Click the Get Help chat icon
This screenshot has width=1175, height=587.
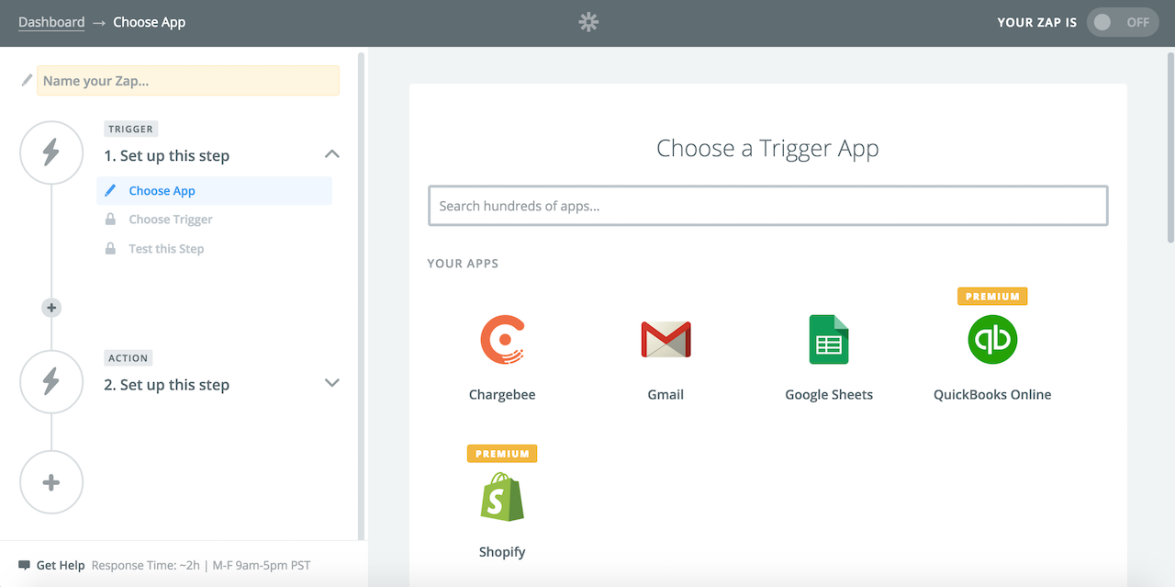click(24, 565)
